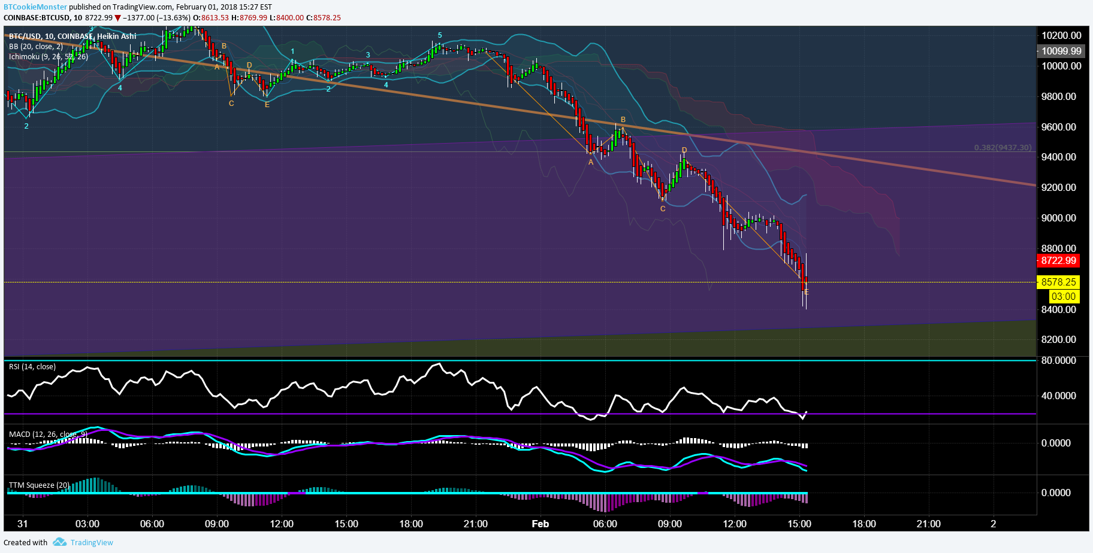Click the C:8578.25 close value in header

coord(324,17)
